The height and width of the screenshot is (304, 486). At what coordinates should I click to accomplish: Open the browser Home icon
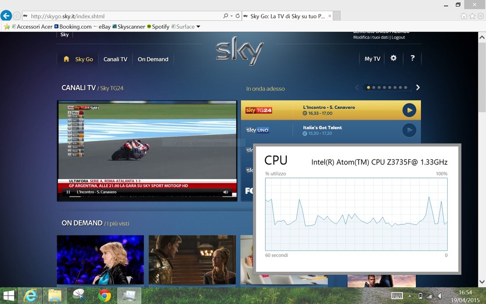[464, 16]
